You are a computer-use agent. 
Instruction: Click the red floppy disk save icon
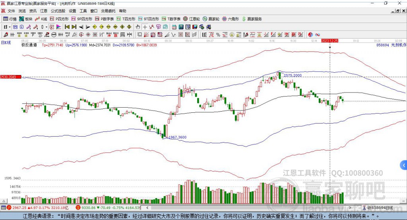pos(195,27)
